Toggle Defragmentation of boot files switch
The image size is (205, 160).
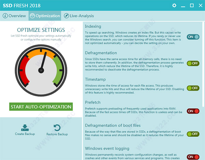tap(193, 134)
